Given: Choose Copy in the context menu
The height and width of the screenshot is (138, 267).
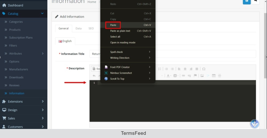Looking at the screenshot, I should tap(128, 19).
